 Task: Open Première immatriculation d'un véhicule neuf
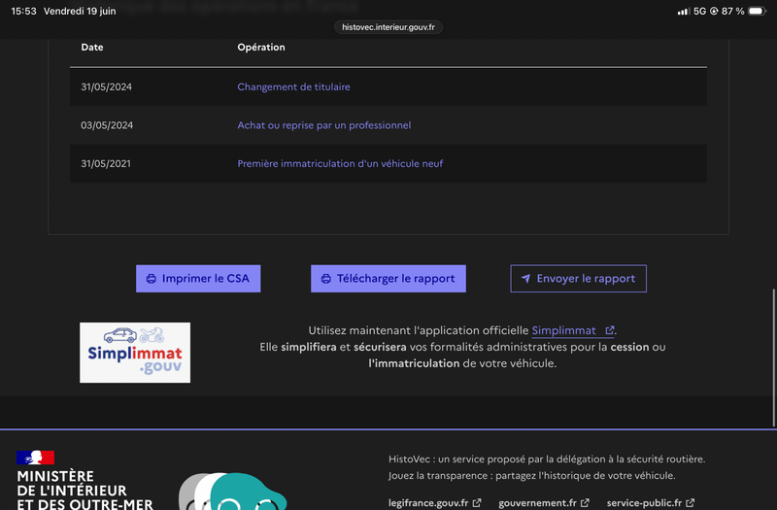[340, 163]
